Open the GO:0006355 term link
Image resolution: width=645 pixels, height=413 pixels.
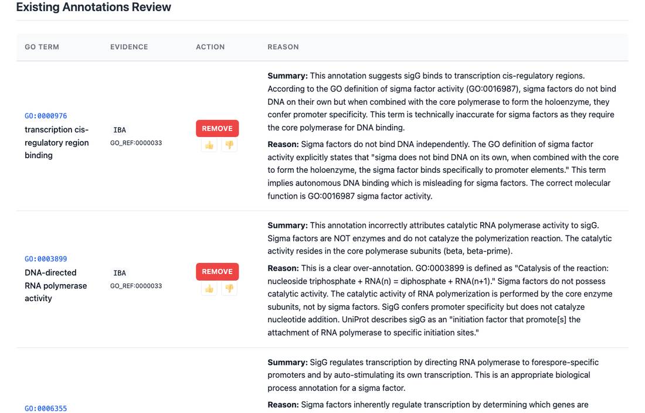(46, 408)
